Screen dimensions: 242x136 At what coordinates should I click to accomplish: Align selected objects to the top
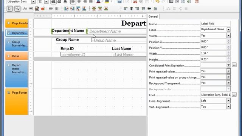pos(143,9)
